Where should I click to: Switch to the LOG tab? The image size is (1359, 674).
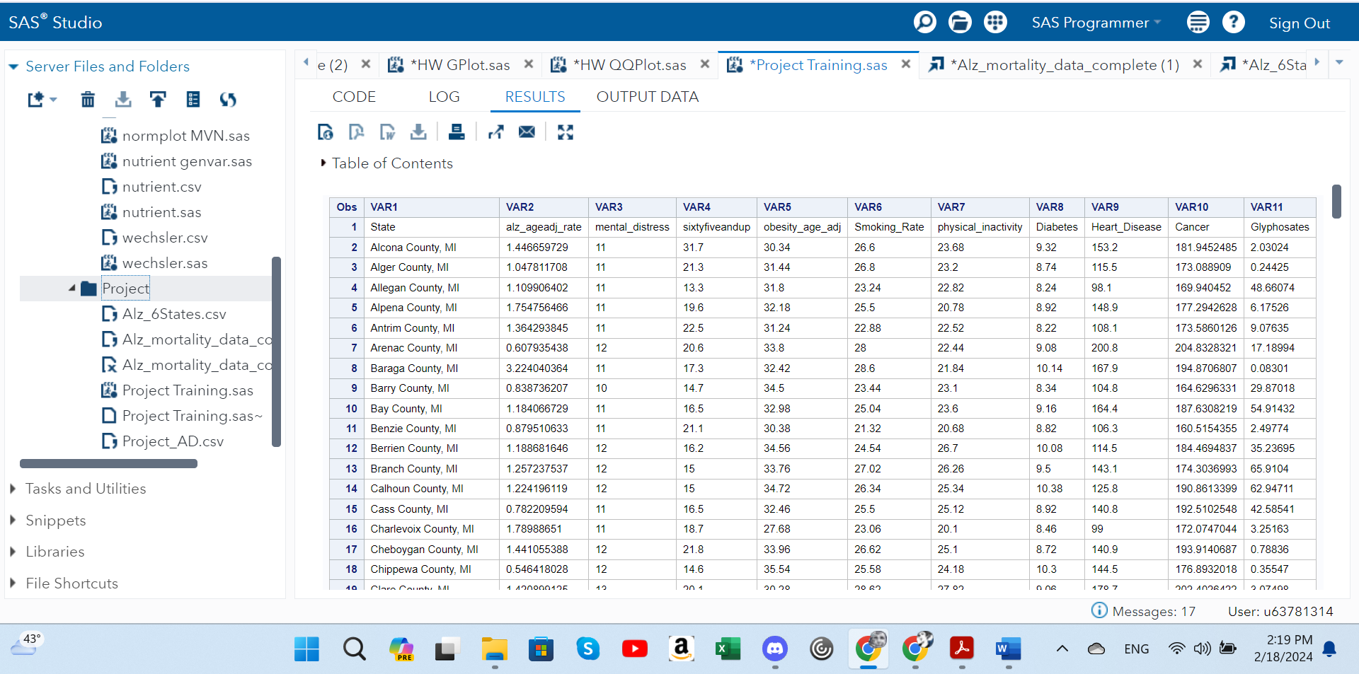click(x=444, y=97)
